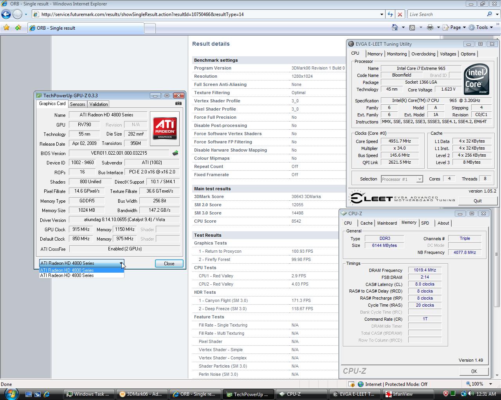Image resolution: width=501 pixels, height=400 pixels.
Task: Click the DRAM Frequency 1019.4 MHz value
Action: coord(425,270)
